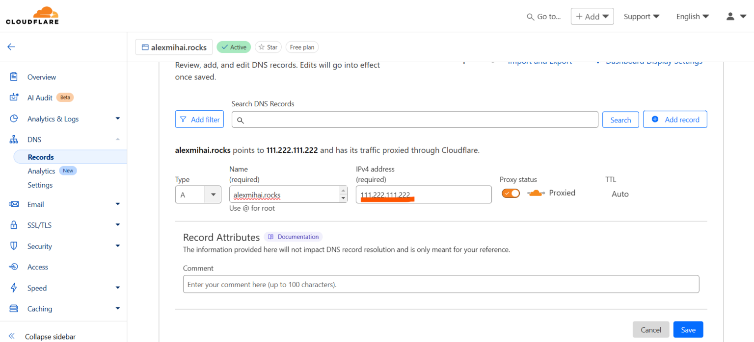Open the English language dropdown

[692, 16]
